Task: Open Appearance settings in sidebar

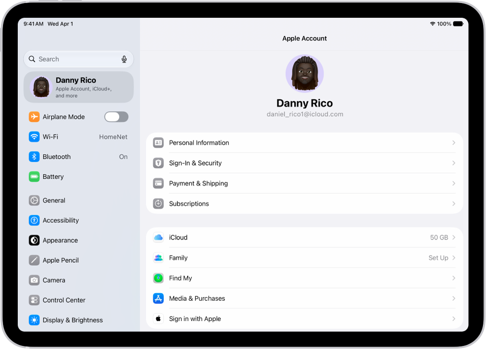Action: pyautogui.click(x=79, y=240)
